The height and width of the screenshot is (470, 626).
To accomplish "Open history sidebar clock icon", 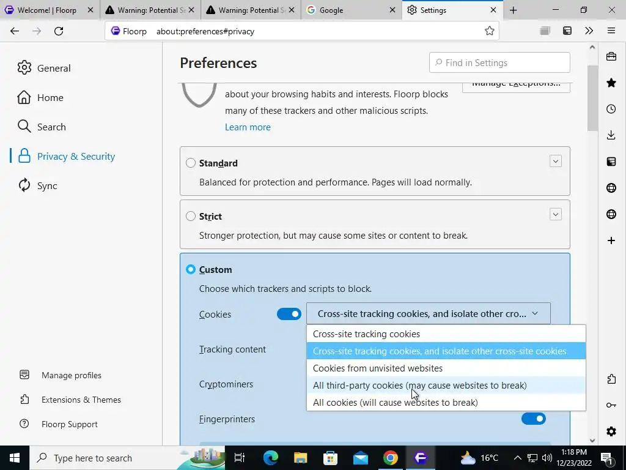I will point(611,109).
